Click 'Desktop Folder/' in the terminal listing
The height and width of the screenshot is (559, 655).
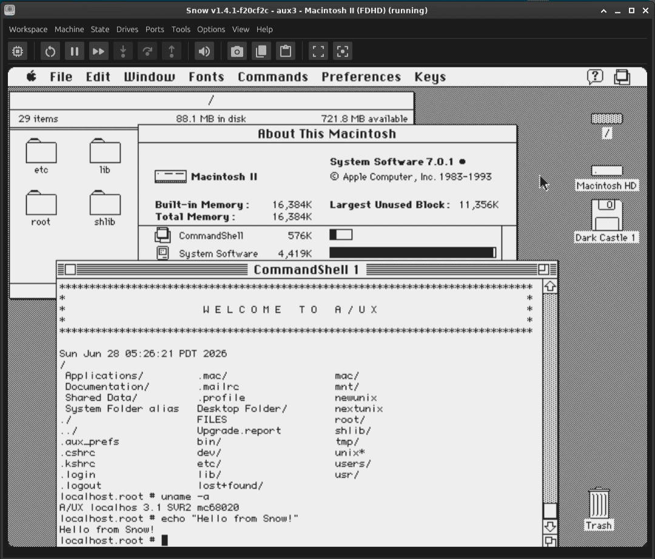click(x=242, y=408)
